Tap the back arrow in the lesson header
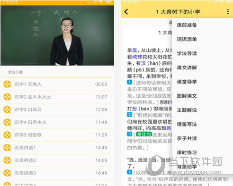The image size is (233, 186). pos(126,12)
